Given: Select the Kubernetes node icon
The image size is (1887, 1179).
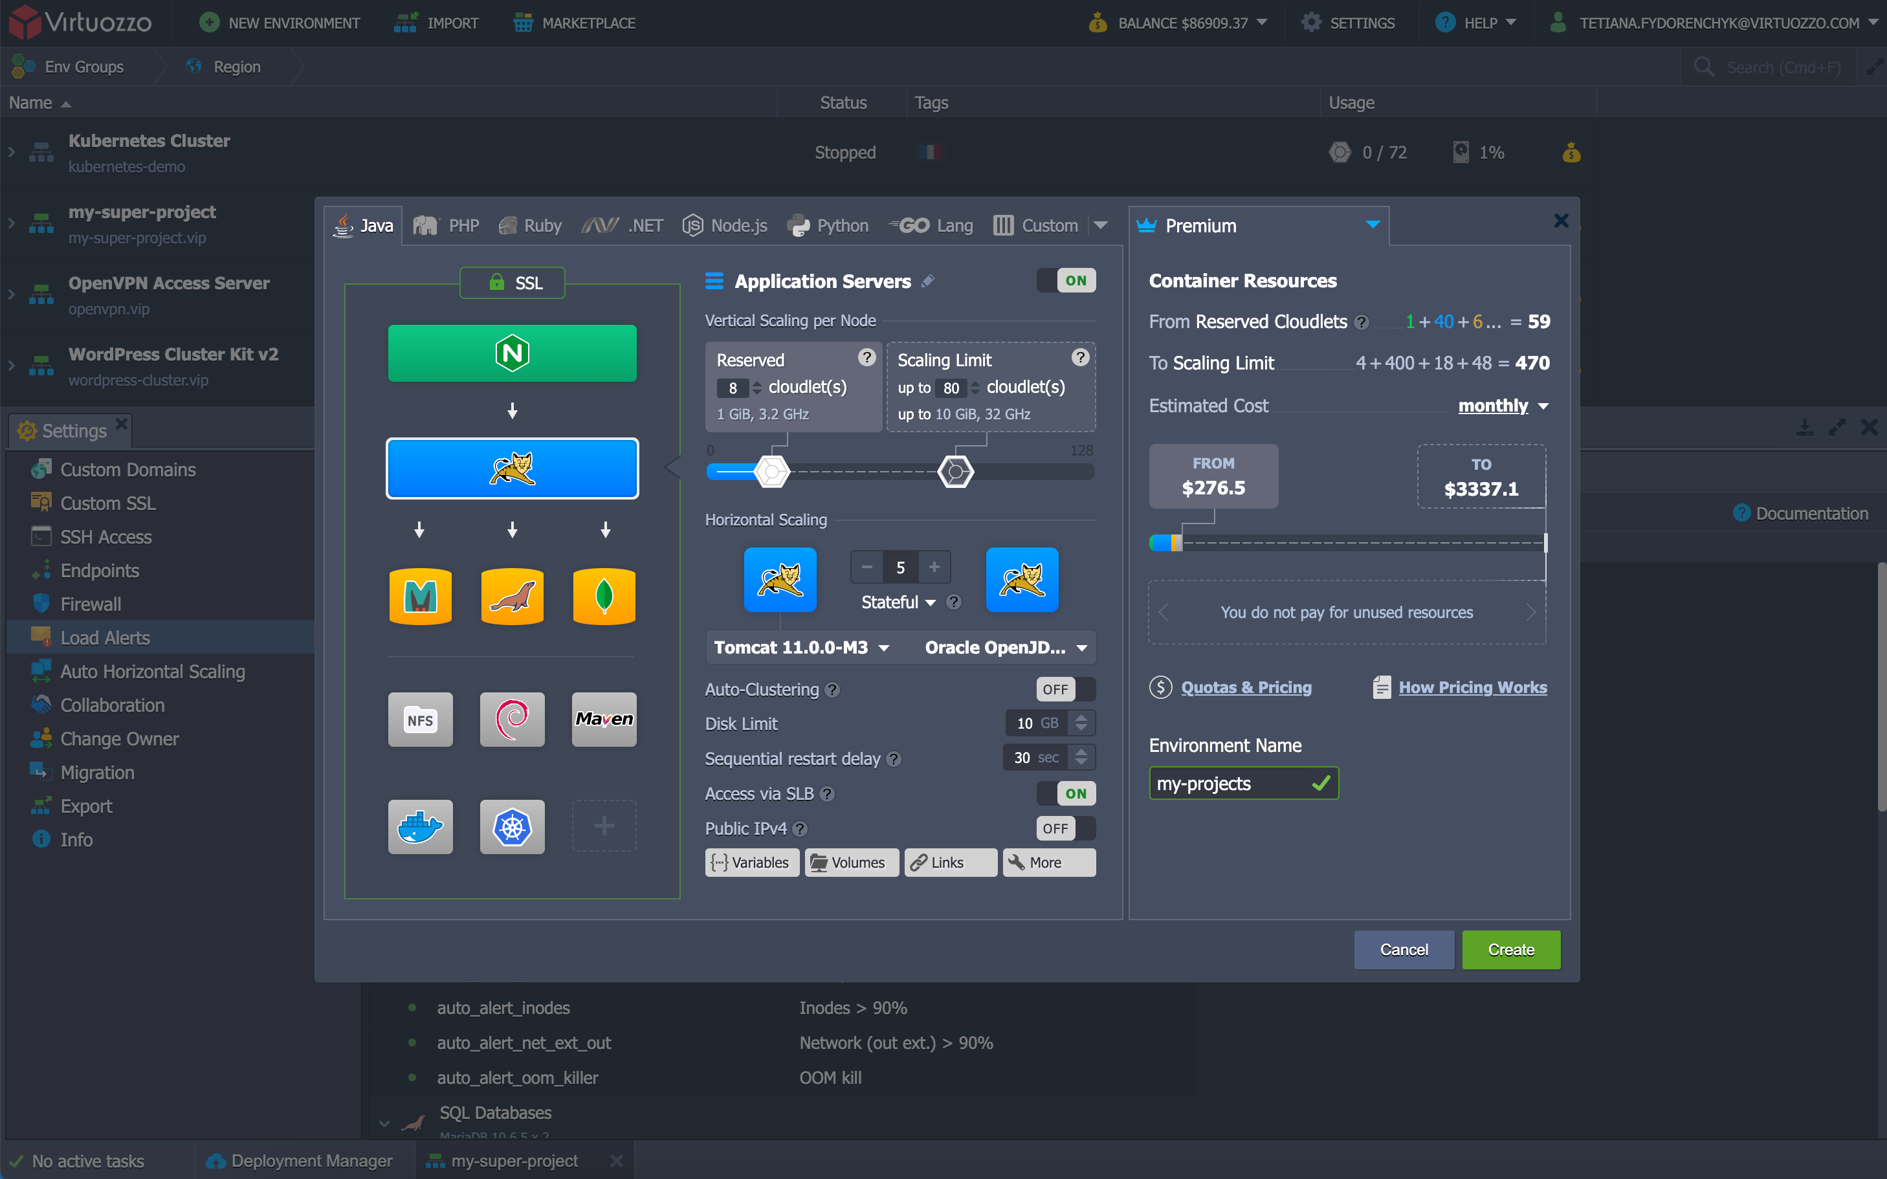Looking at the screenshot, I should pos(513,826).
